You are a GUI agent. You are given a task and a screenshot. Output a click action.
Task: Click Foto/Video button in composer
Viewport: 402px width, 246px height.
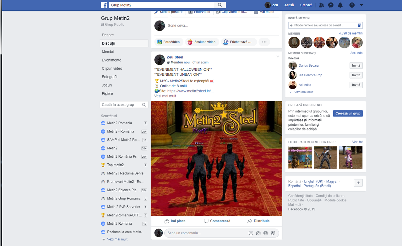(169, 42)
